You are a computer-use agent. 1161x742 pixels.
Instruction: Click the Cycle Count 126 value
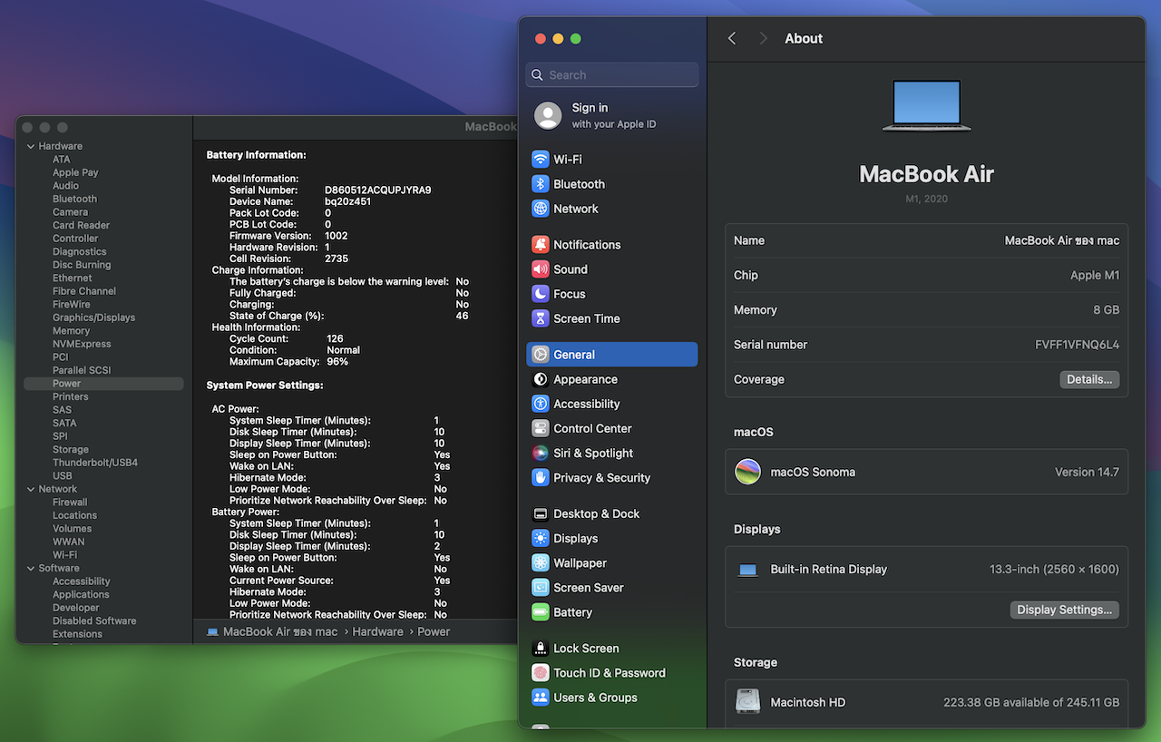click(x=335, y=338)
